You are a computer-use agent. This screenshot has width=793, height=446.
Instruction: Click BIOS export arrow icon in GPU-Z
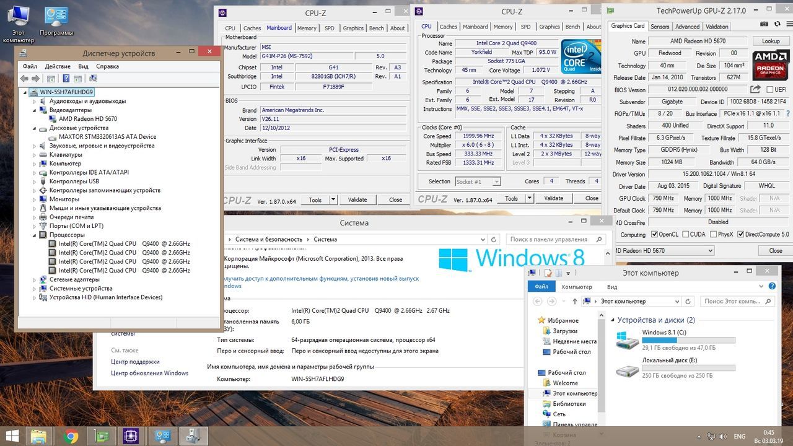point(755,90)
